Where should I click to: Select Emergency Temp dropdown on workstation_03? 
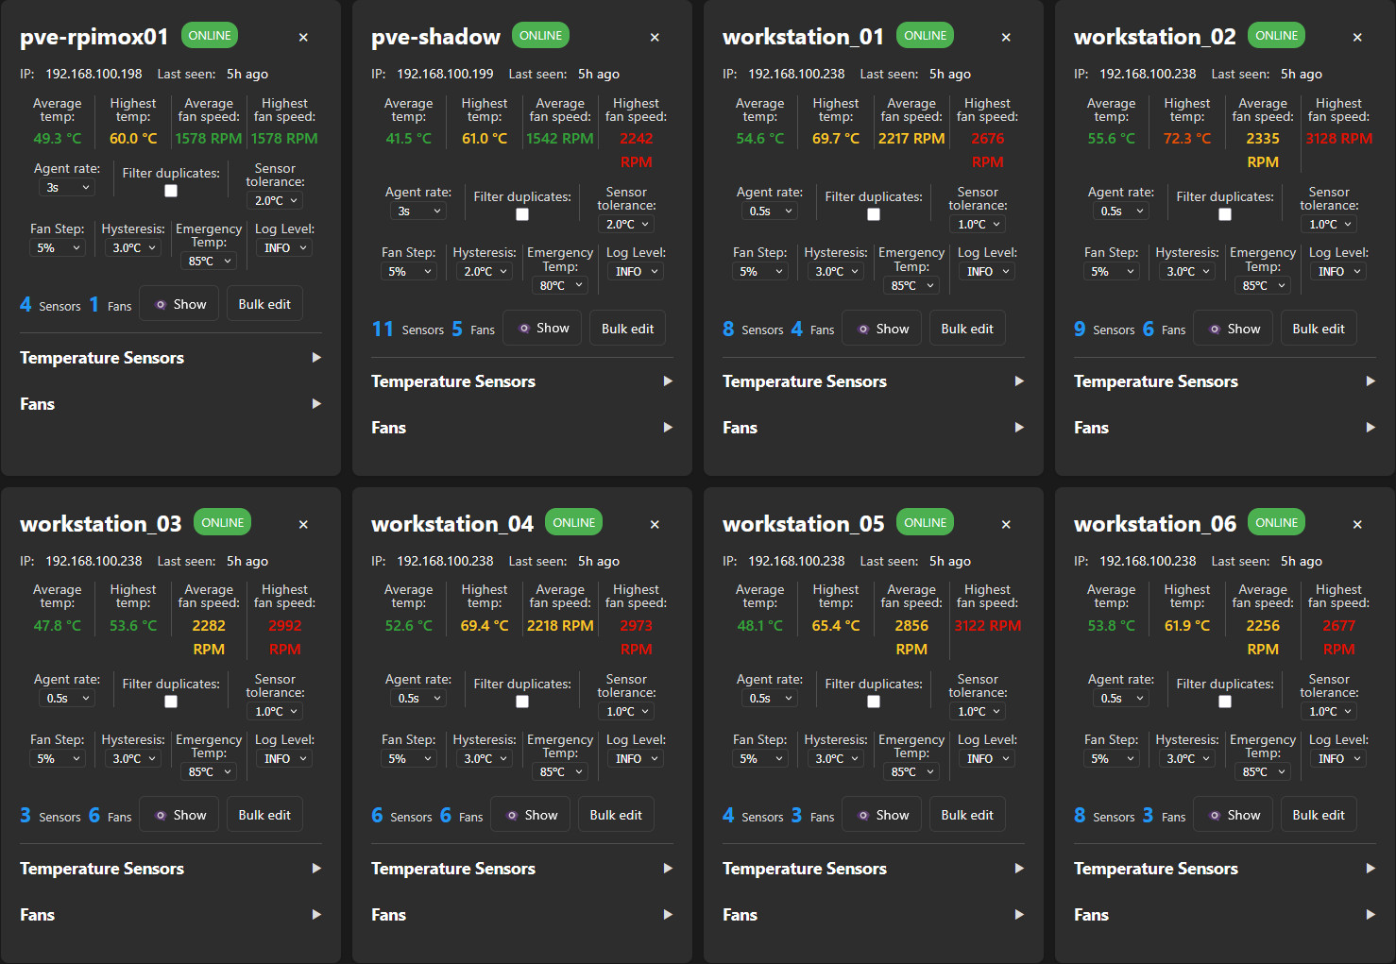209,772
